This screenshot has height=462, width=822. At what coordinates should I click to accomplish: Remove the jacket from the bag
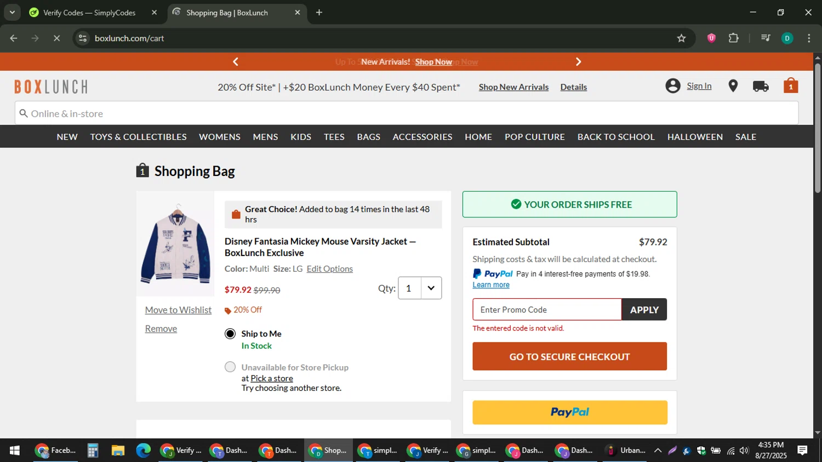(x=161, y=329)
